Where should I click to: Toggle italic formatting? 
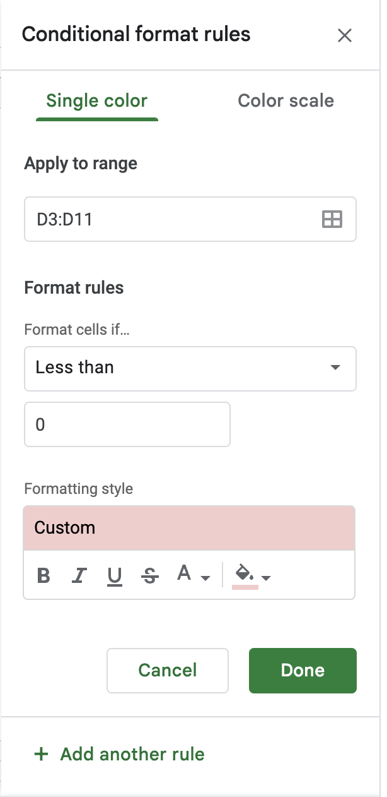click(x=79, y=575)
